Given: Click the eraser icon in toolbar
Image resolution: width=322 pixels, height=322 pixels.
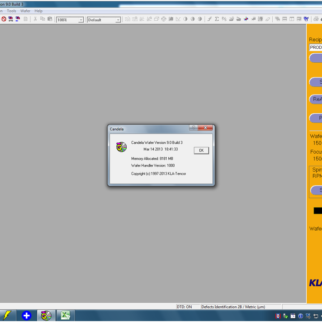Looking at the screenshot, I should [x=268, y=19].
